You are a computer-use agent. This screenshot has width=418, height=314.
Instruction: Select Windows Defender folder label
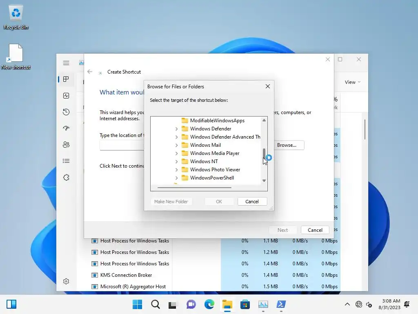211,129
